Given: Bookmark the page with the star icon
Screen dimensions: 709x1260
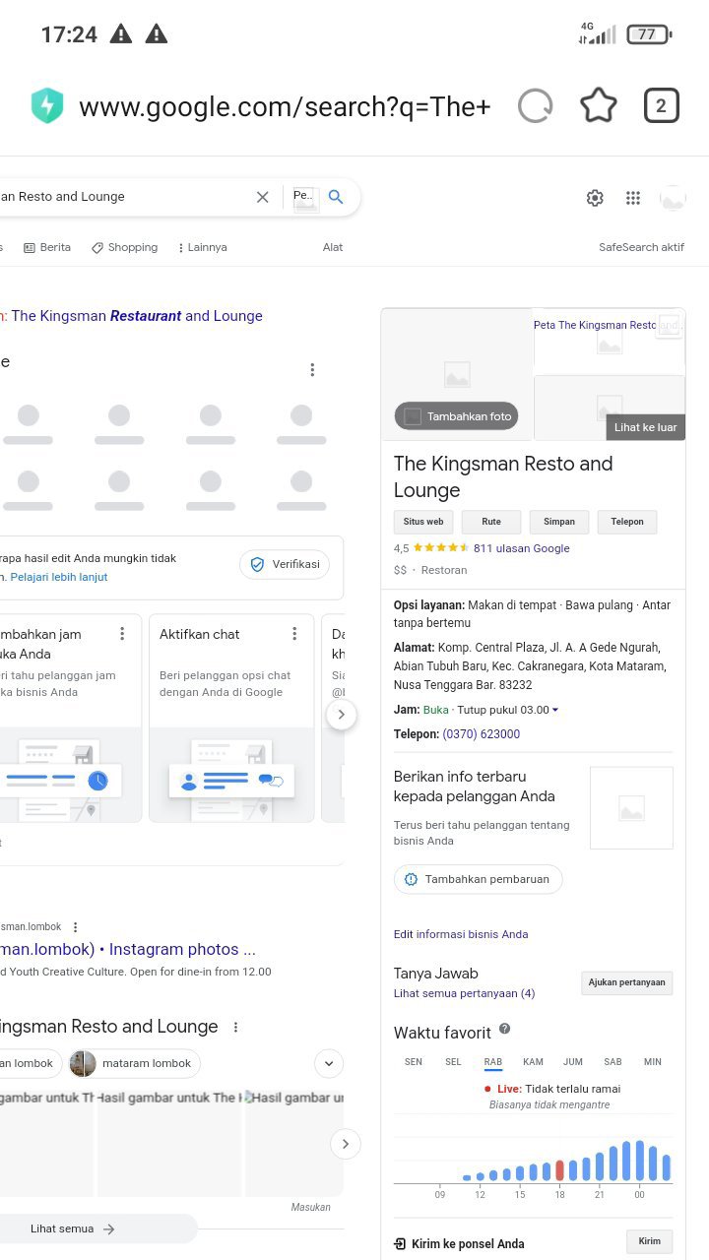Looking at the screenshot, I should (598, 106).
